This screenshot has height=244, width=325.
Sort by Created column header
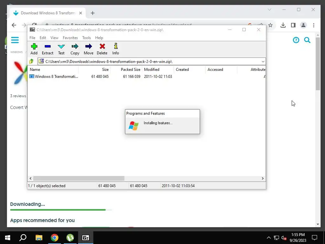(189, 70)
